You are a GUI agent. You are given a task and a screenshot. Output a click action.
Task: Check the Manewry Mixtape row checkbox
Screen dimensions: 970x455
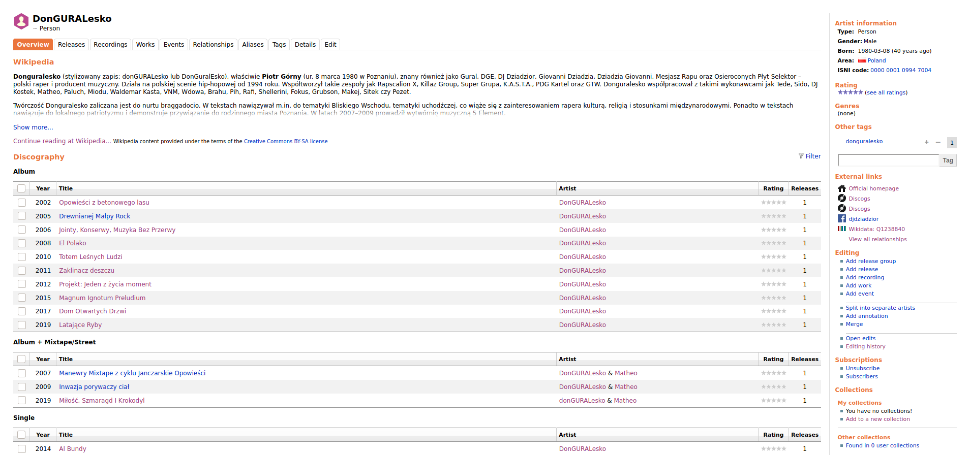[22, 373]
